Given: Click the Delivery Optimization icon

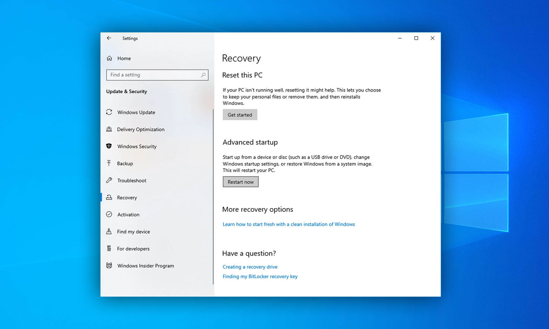Looking at the screenshot, I should pyautogui.click(x=109, y=129).
